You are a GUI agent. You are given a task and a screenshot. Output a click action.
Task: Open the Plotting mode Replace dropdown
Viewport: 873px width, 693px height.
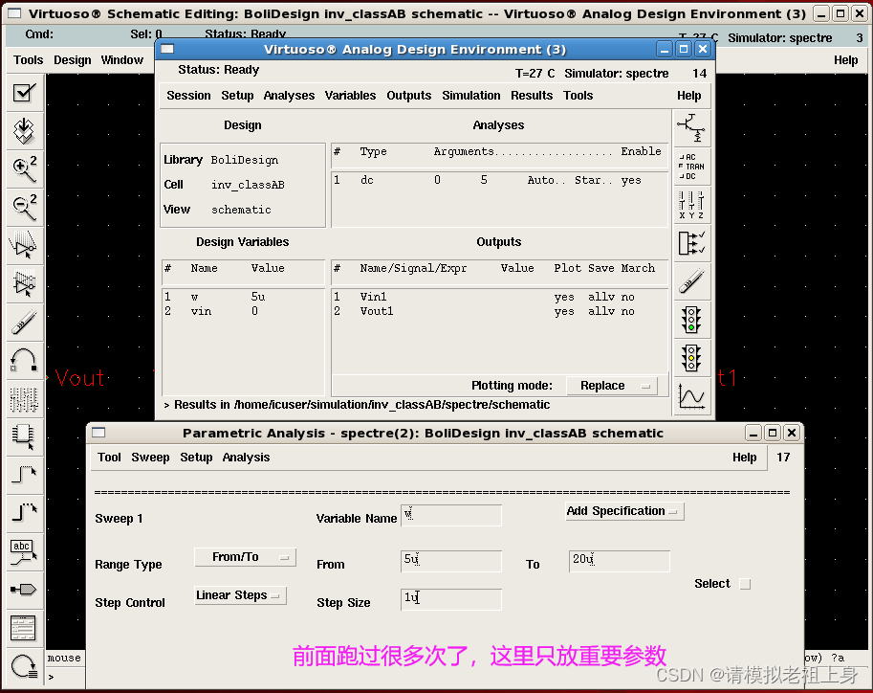(612, 386)
